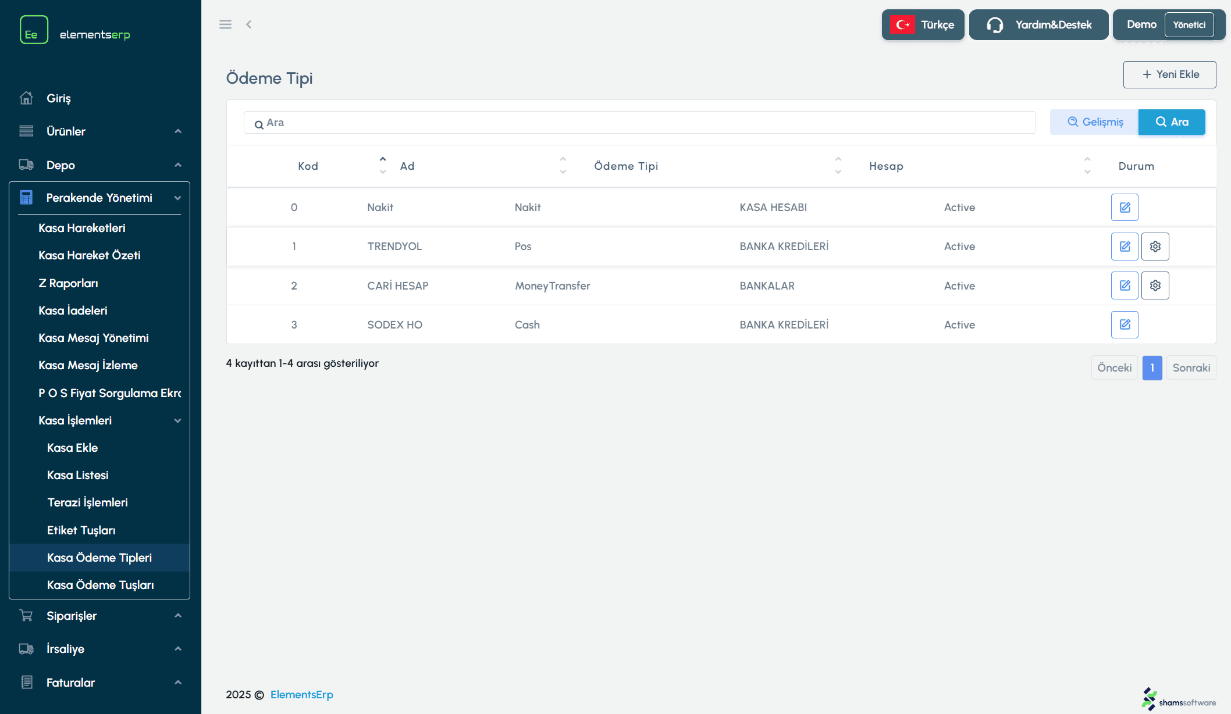
Task: Click the back arrow icon in header
Action: [x=249, y=24]
